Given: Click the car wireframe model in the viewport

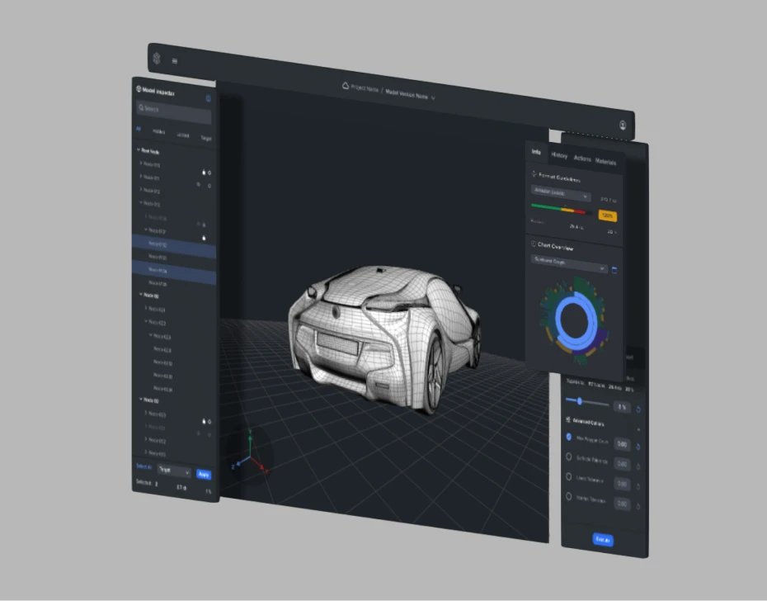Looking at the screenshot, I should 385,339.
